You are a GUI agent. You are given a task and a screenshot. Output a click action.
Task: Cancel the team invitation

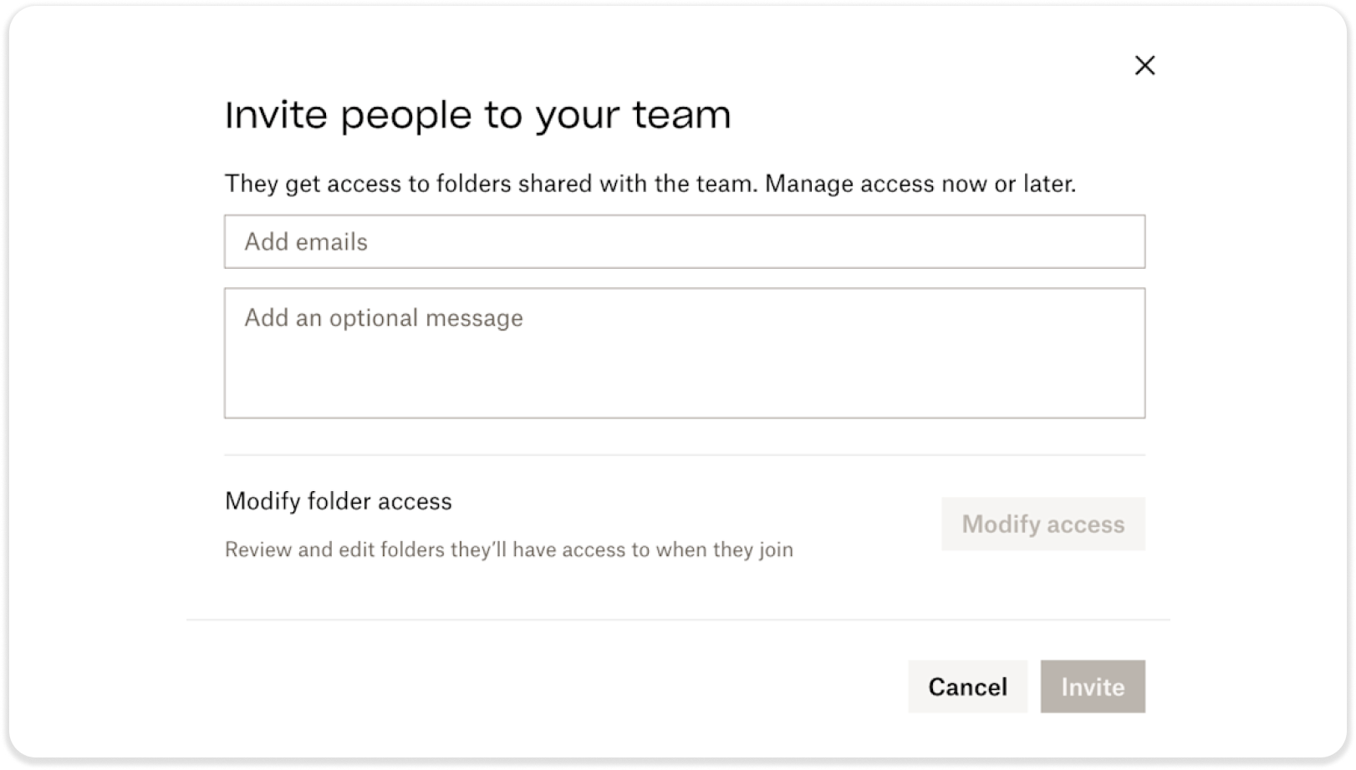click(x=967, y=686)
